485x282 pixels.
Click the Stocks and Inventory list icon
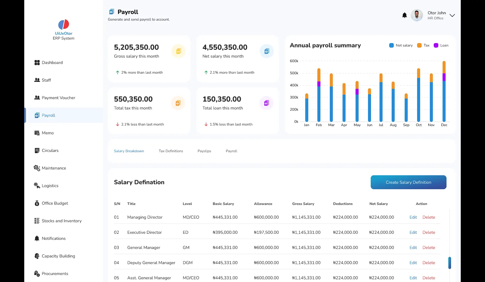coord(37,221)
